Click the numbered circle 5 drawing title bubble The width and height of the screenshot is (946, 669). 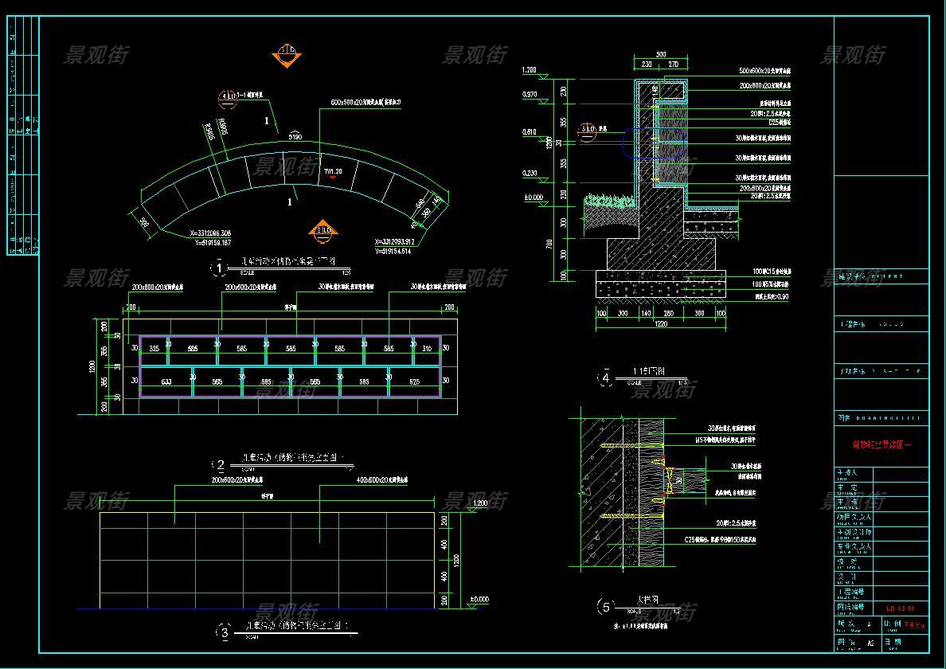click(x=606, y=608)
